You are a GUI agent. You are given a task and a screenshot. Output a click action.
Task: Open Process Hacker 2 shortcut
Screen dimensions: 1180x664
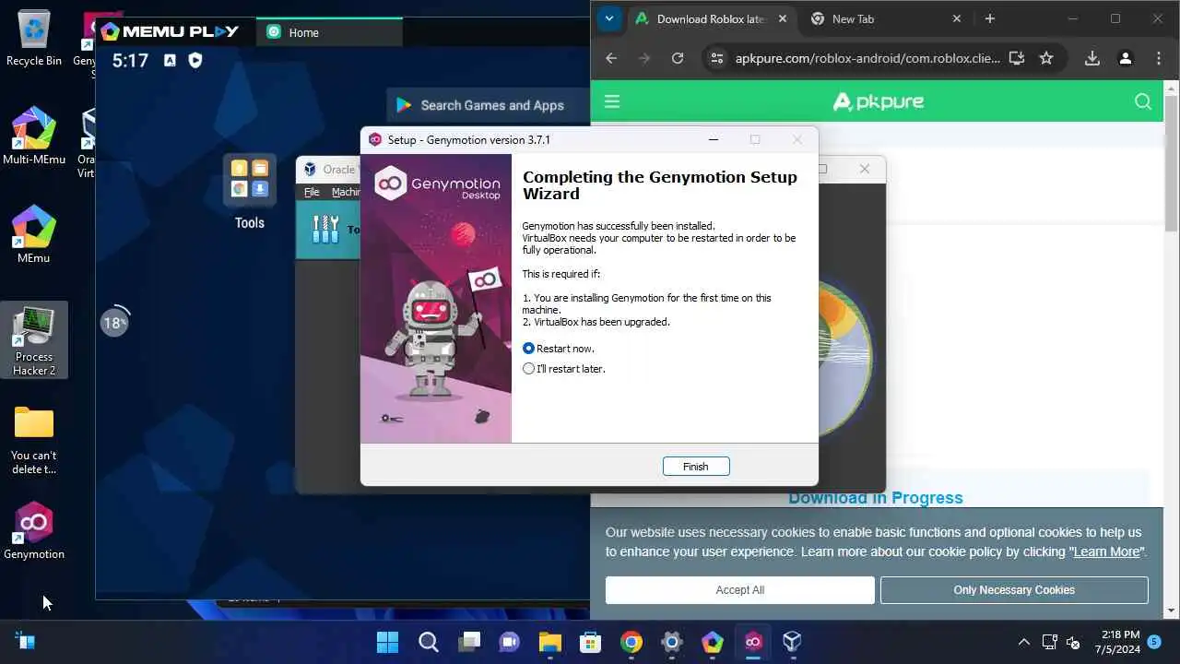(x=34, y=340)
